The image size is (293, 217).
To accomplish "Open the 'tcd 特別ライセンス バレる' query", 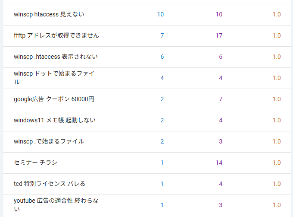I will point(50,184).
